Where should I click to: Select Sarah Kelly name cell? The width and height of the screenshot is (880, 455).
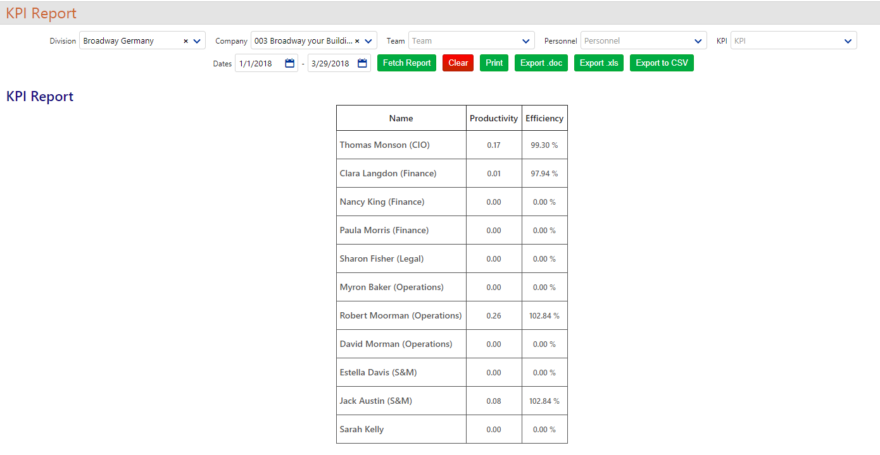(x=401, y=429)
